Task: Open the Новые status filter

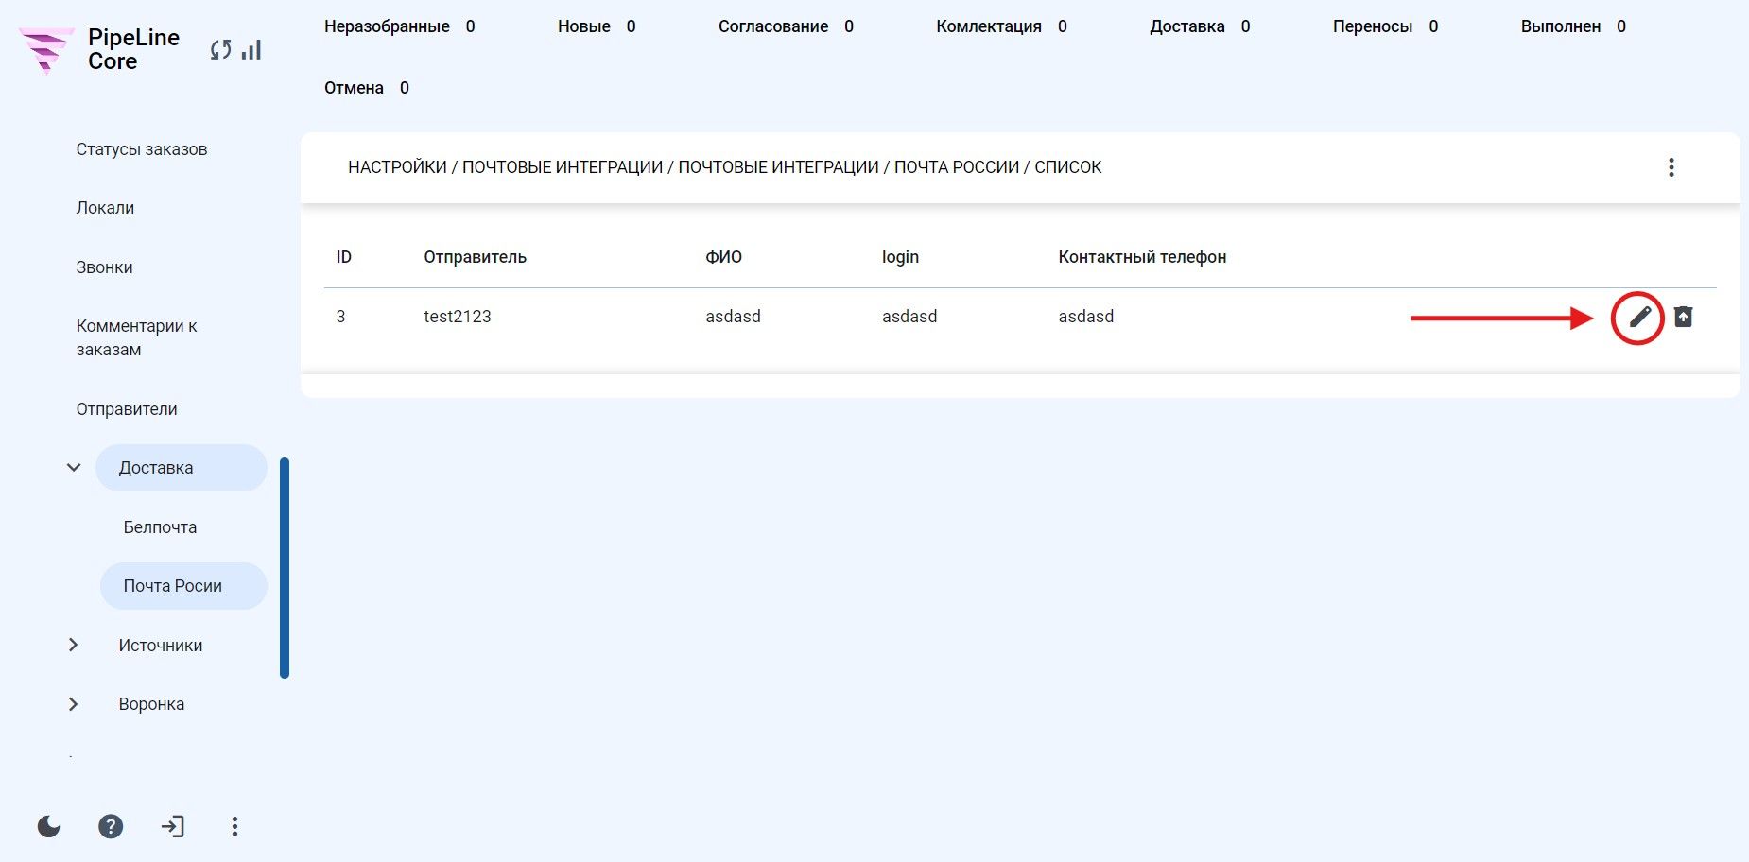Action: pos(597,26)
